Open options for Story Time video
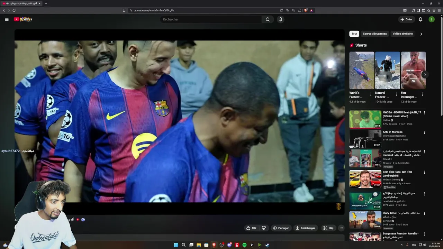 (424, 213)
